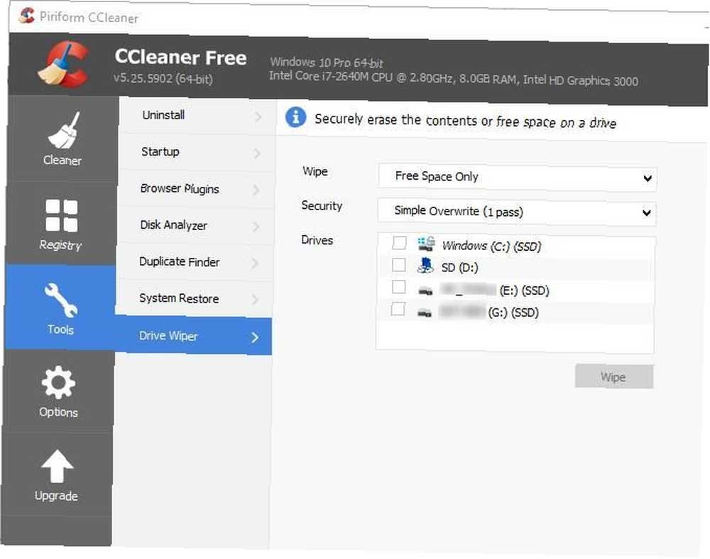
Task: Tick the (G:) SSD drive checkbox
Action: coord(398,309)
